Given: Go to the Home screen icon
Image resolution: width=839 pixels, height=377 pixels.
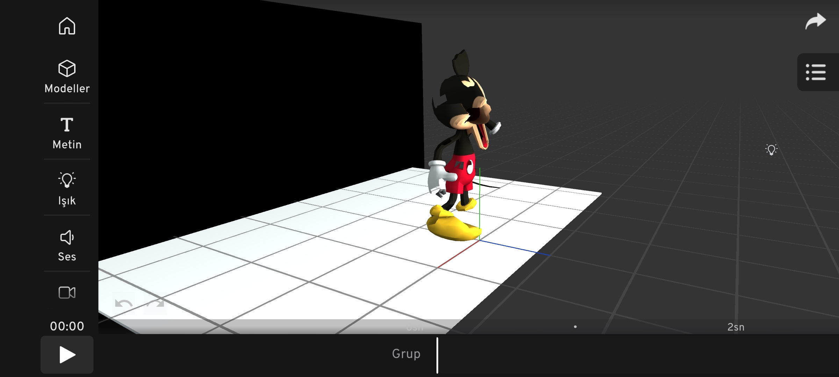Looking at the screenshot, I should click(67, 26).
